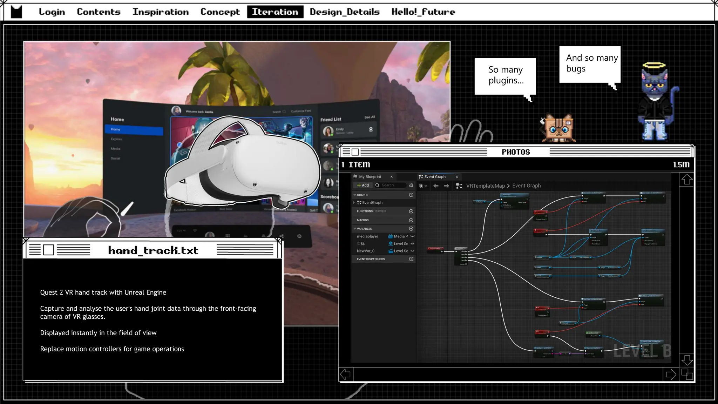
Task: Add a new function with the plus icon
Action: [x=411, y=211]
